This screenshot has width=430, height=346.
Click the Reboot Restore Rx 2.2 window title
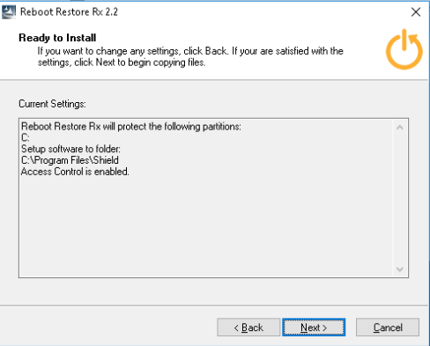[x=69, y=12]
